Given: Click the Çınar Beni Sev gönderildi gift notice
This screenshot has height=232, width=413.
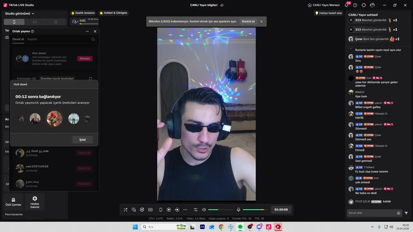Looking at the screenshot, I should click(374, 39).
